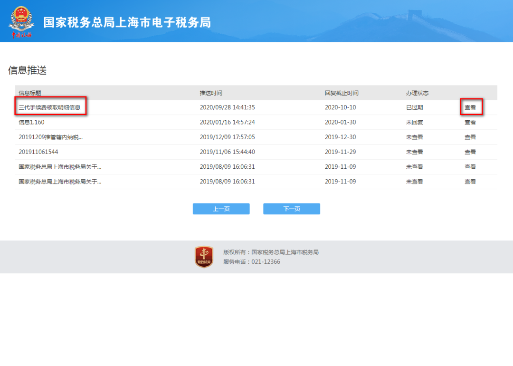Image resolution: width=513 pixels, height=366 pixels.
Task: Select title 三代手续费领取明细信息
Action: (49, 107)
